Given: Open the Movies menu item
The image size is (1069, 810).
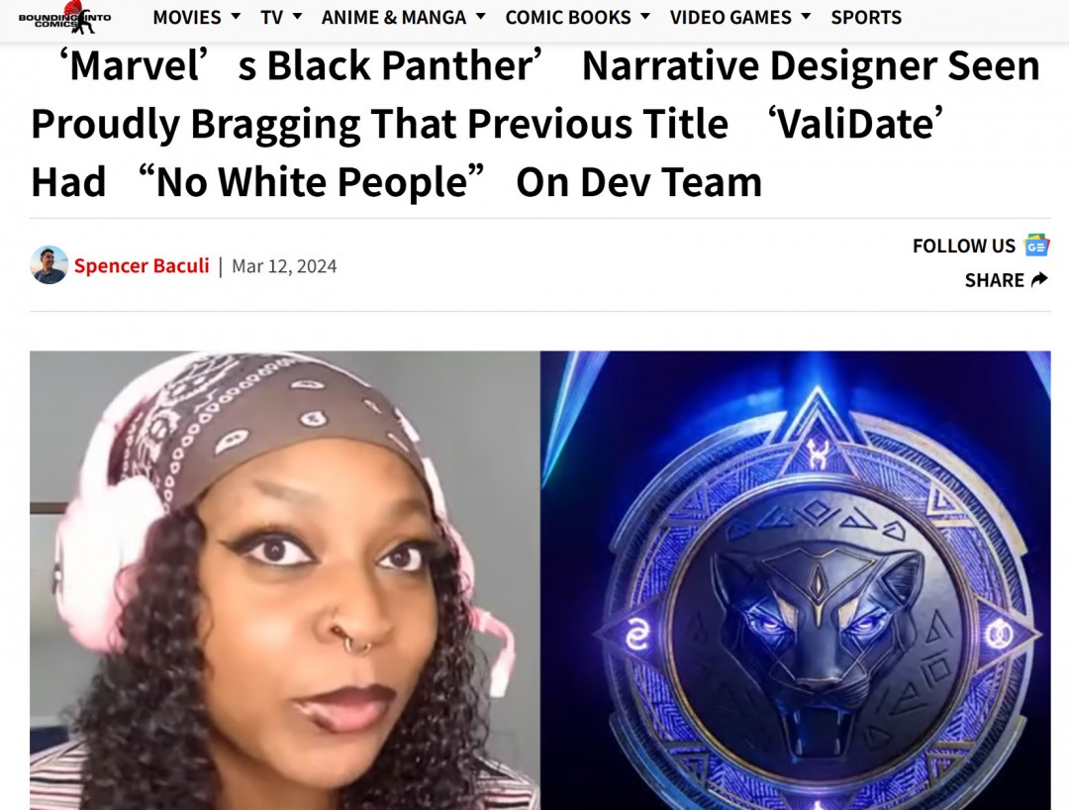Looking at the screenshot, I should [187, 17].
